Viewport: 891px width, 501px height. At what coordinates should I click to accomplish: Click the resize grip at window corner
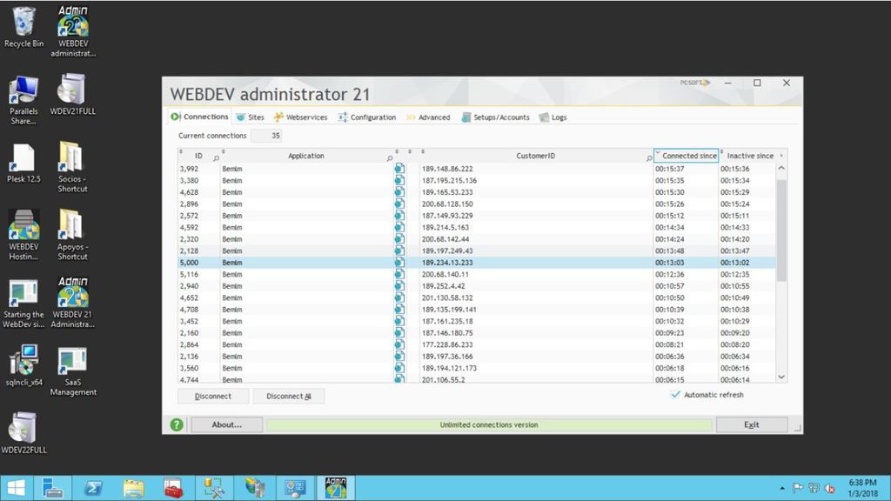pos(797,428)
